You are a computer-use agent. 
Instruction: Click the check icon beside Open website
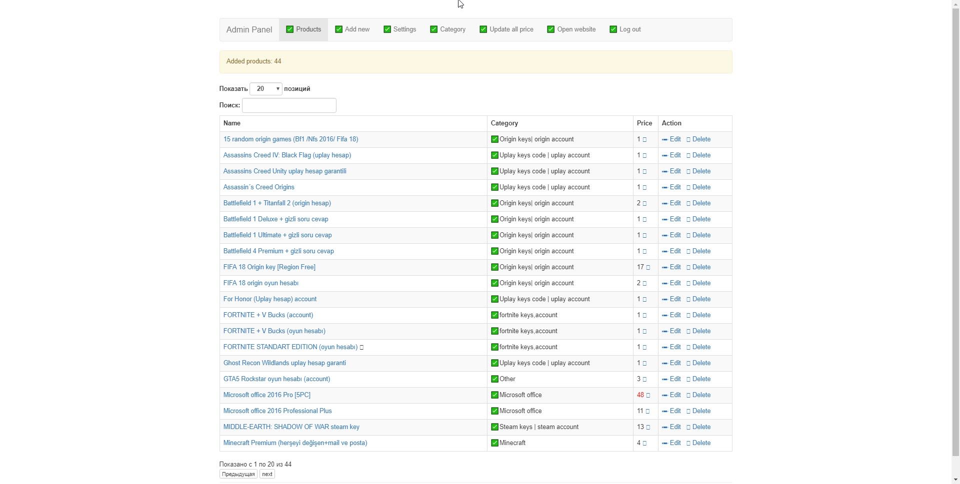(x=550, y=29)
